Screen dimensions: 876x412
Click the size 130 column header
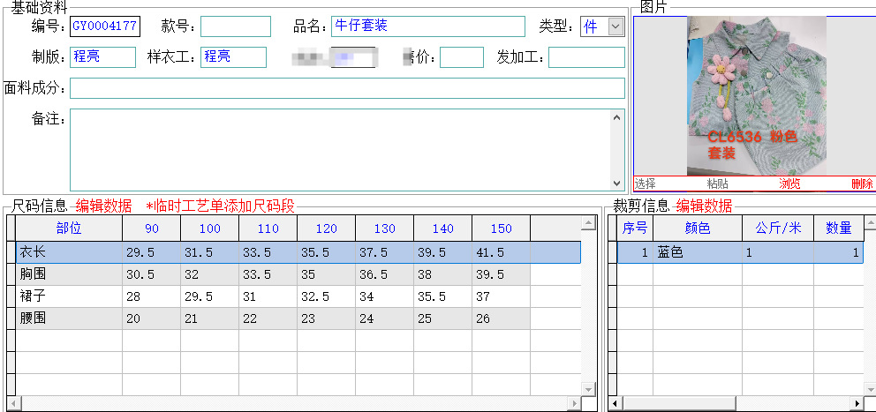(x=384, y=228)
